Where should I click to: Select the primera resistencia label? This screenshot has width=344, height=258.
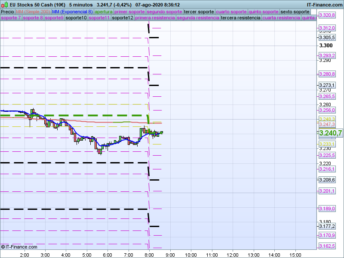click(155, 18)
